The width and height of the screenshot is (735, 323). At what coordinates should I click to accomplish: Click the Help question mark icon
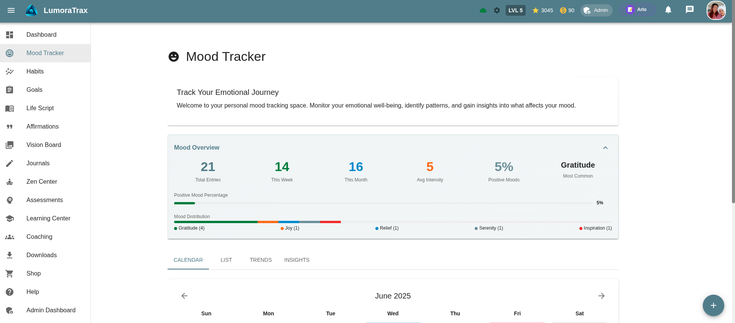pyautogui.click(x=10, y=292)
